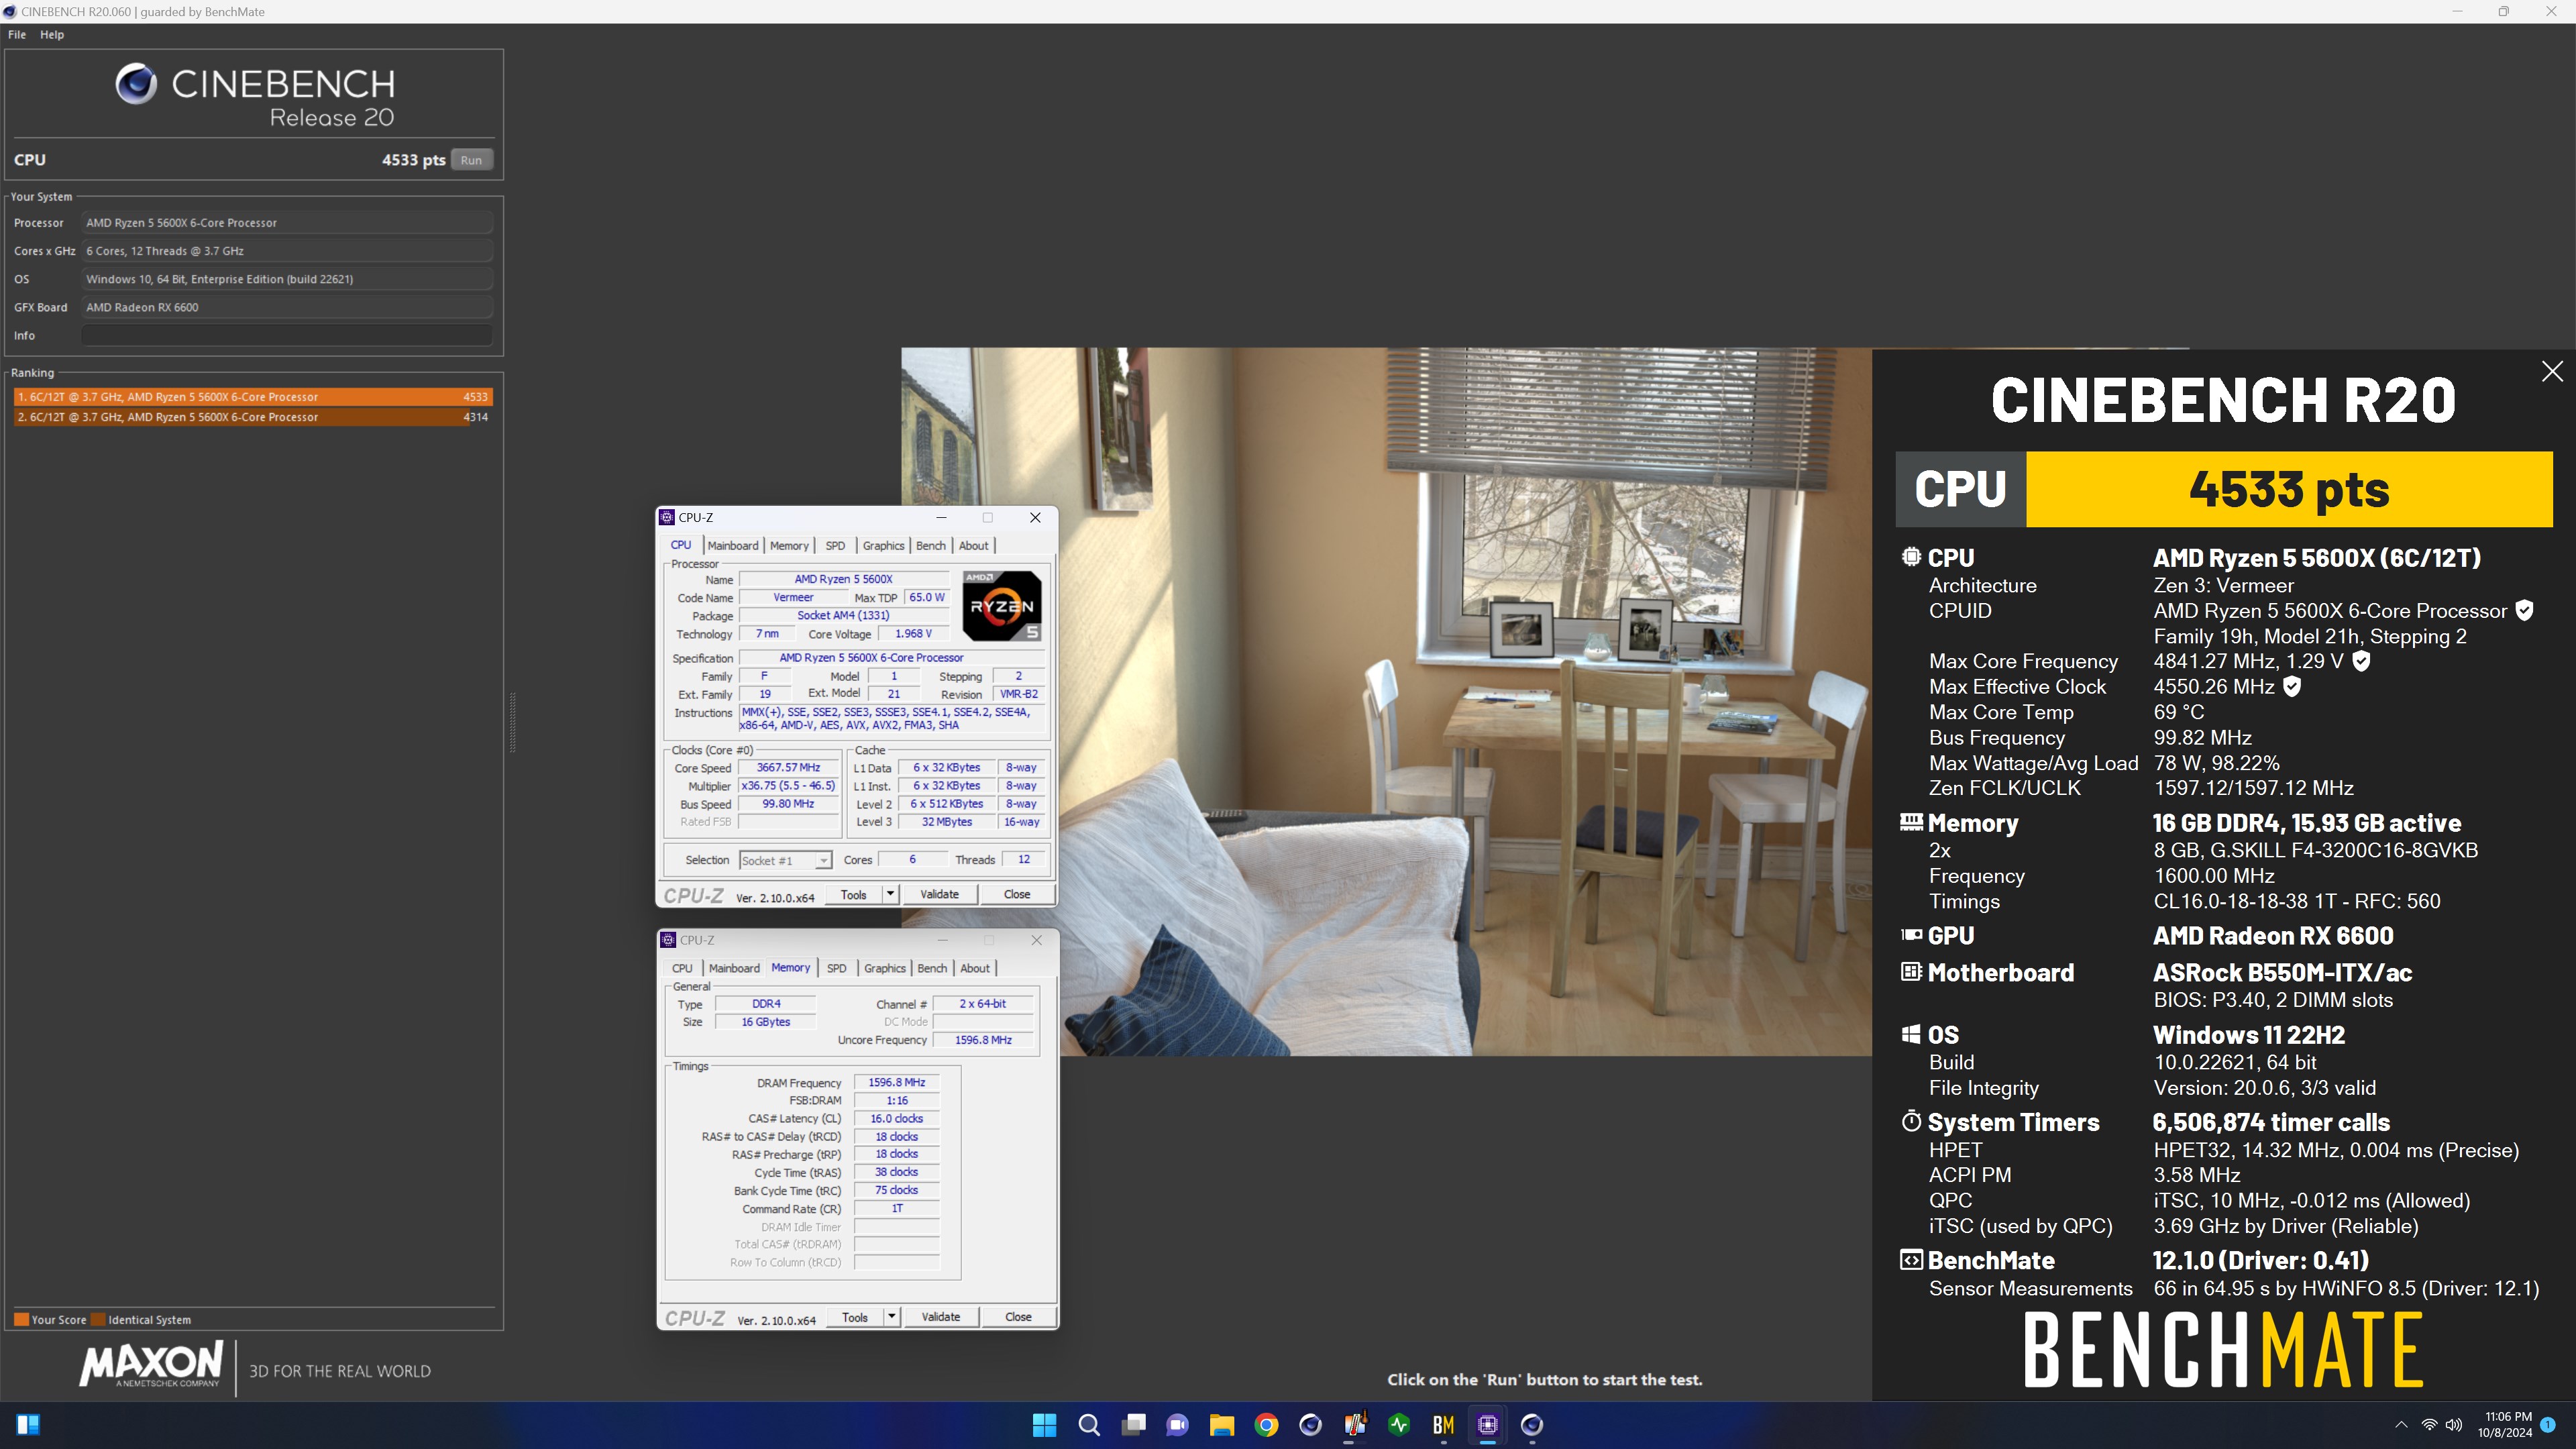Open the About tab in the upper CPU-Z window
Image resolution: width=2576 pixels, height=1449 pixels.
click(x=973, y=545)
